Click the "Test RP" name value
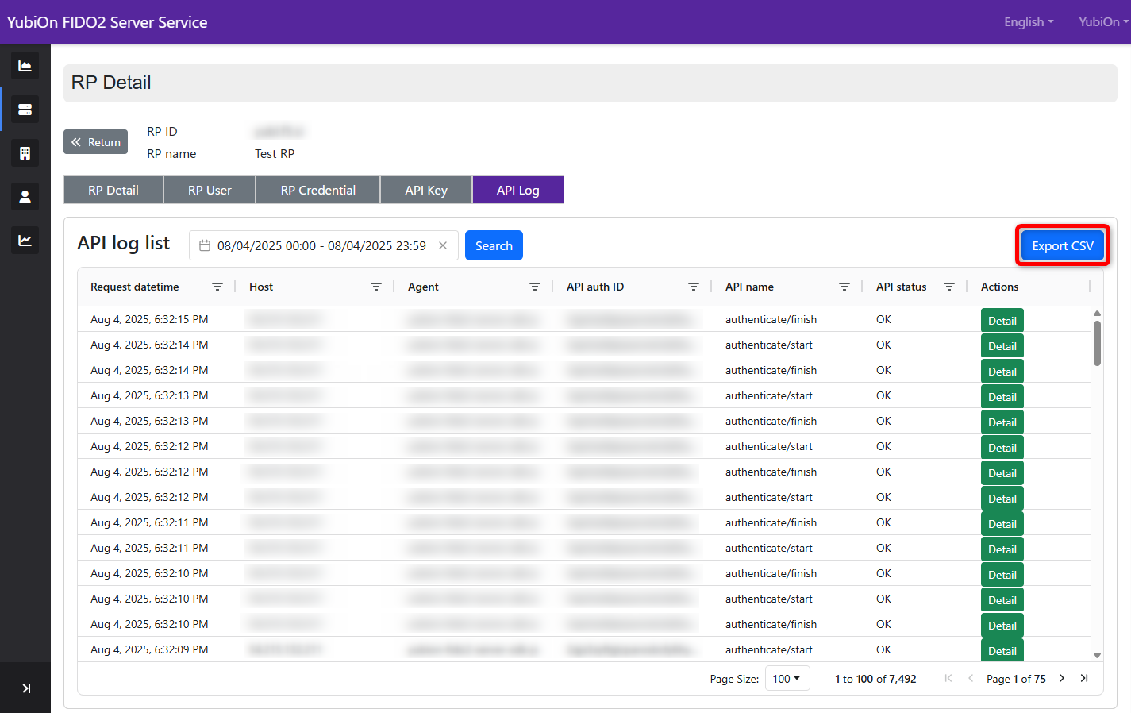Screen dimensions: 1131x713 (x=275, y=154)
